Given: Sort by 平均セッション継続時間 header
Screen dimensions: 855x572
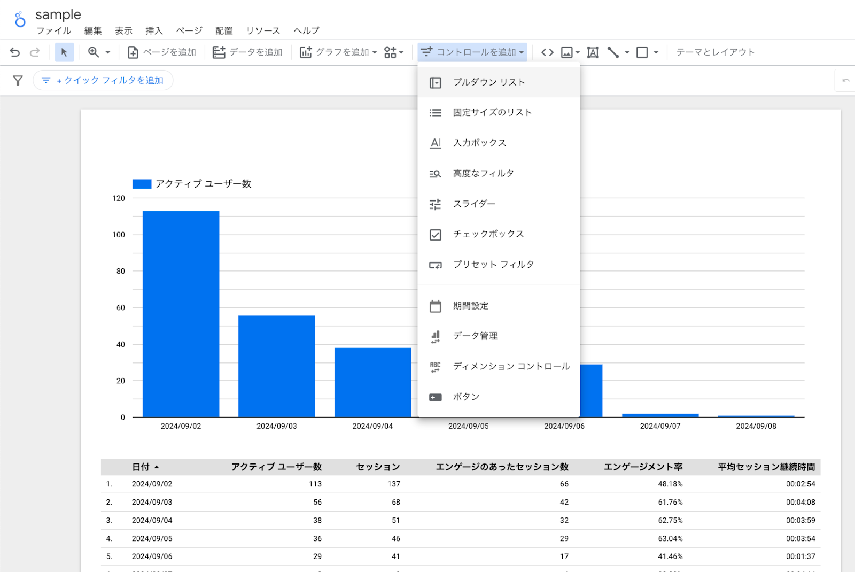Looking at the screenshot, I should pos(766,467).
